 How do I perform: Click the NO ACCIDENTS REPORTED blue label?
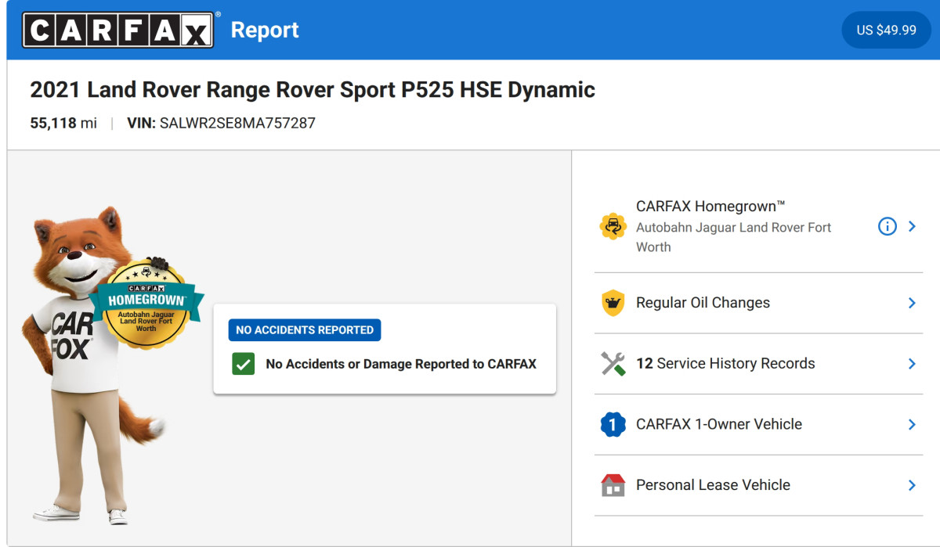point(305,330)
